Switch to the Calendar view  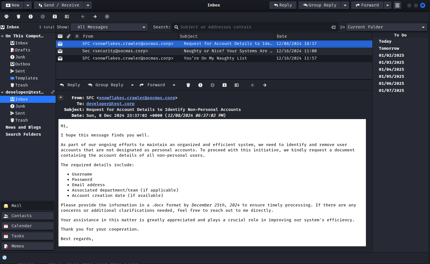click(x=28, y=226)
